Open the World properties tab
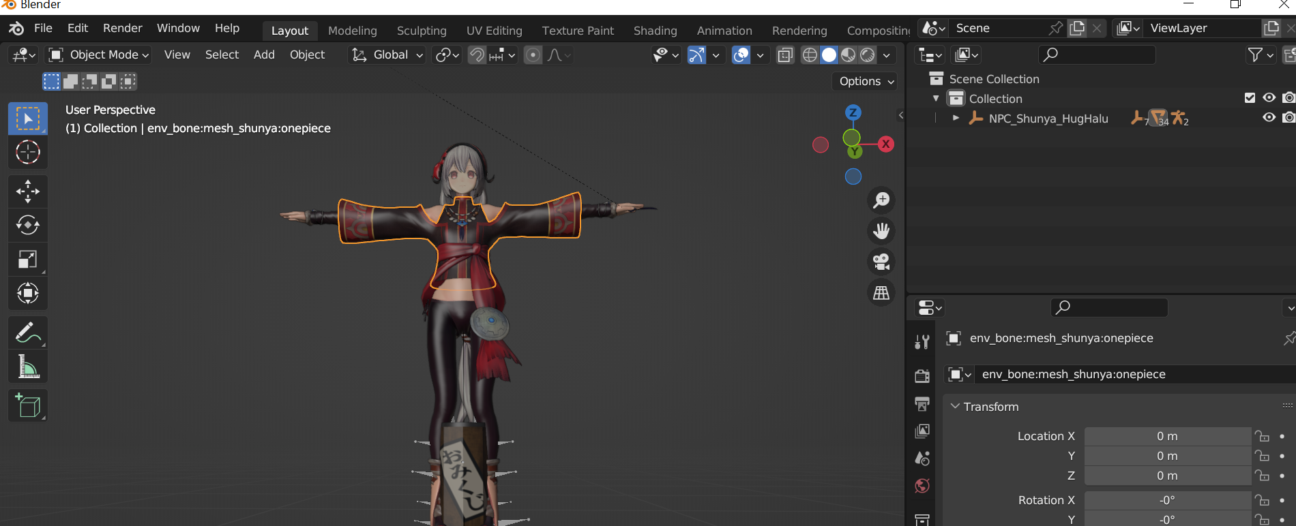Screen dimensions: 1296x526 922,486
